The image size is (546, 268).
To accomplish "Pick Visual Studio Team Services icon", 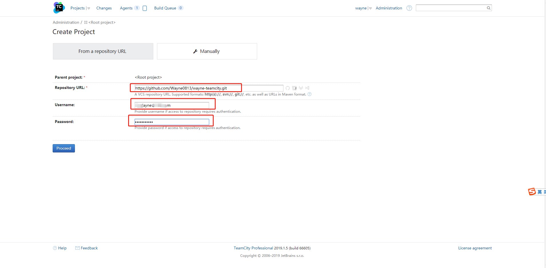I will 307,88.
